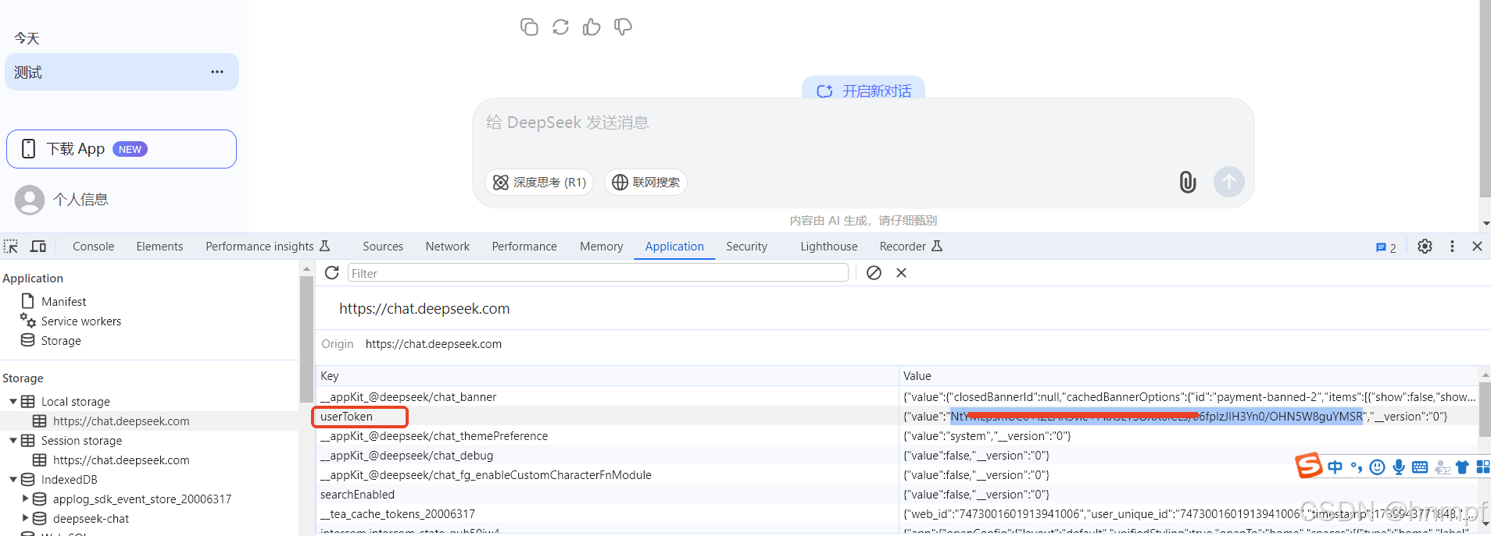The height and width of the screenshot is (536, 1491).
Task: Open the Performance tab
Action: [524, 247]
